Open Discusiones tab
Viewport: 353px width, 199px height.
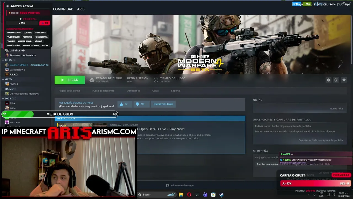133,91
